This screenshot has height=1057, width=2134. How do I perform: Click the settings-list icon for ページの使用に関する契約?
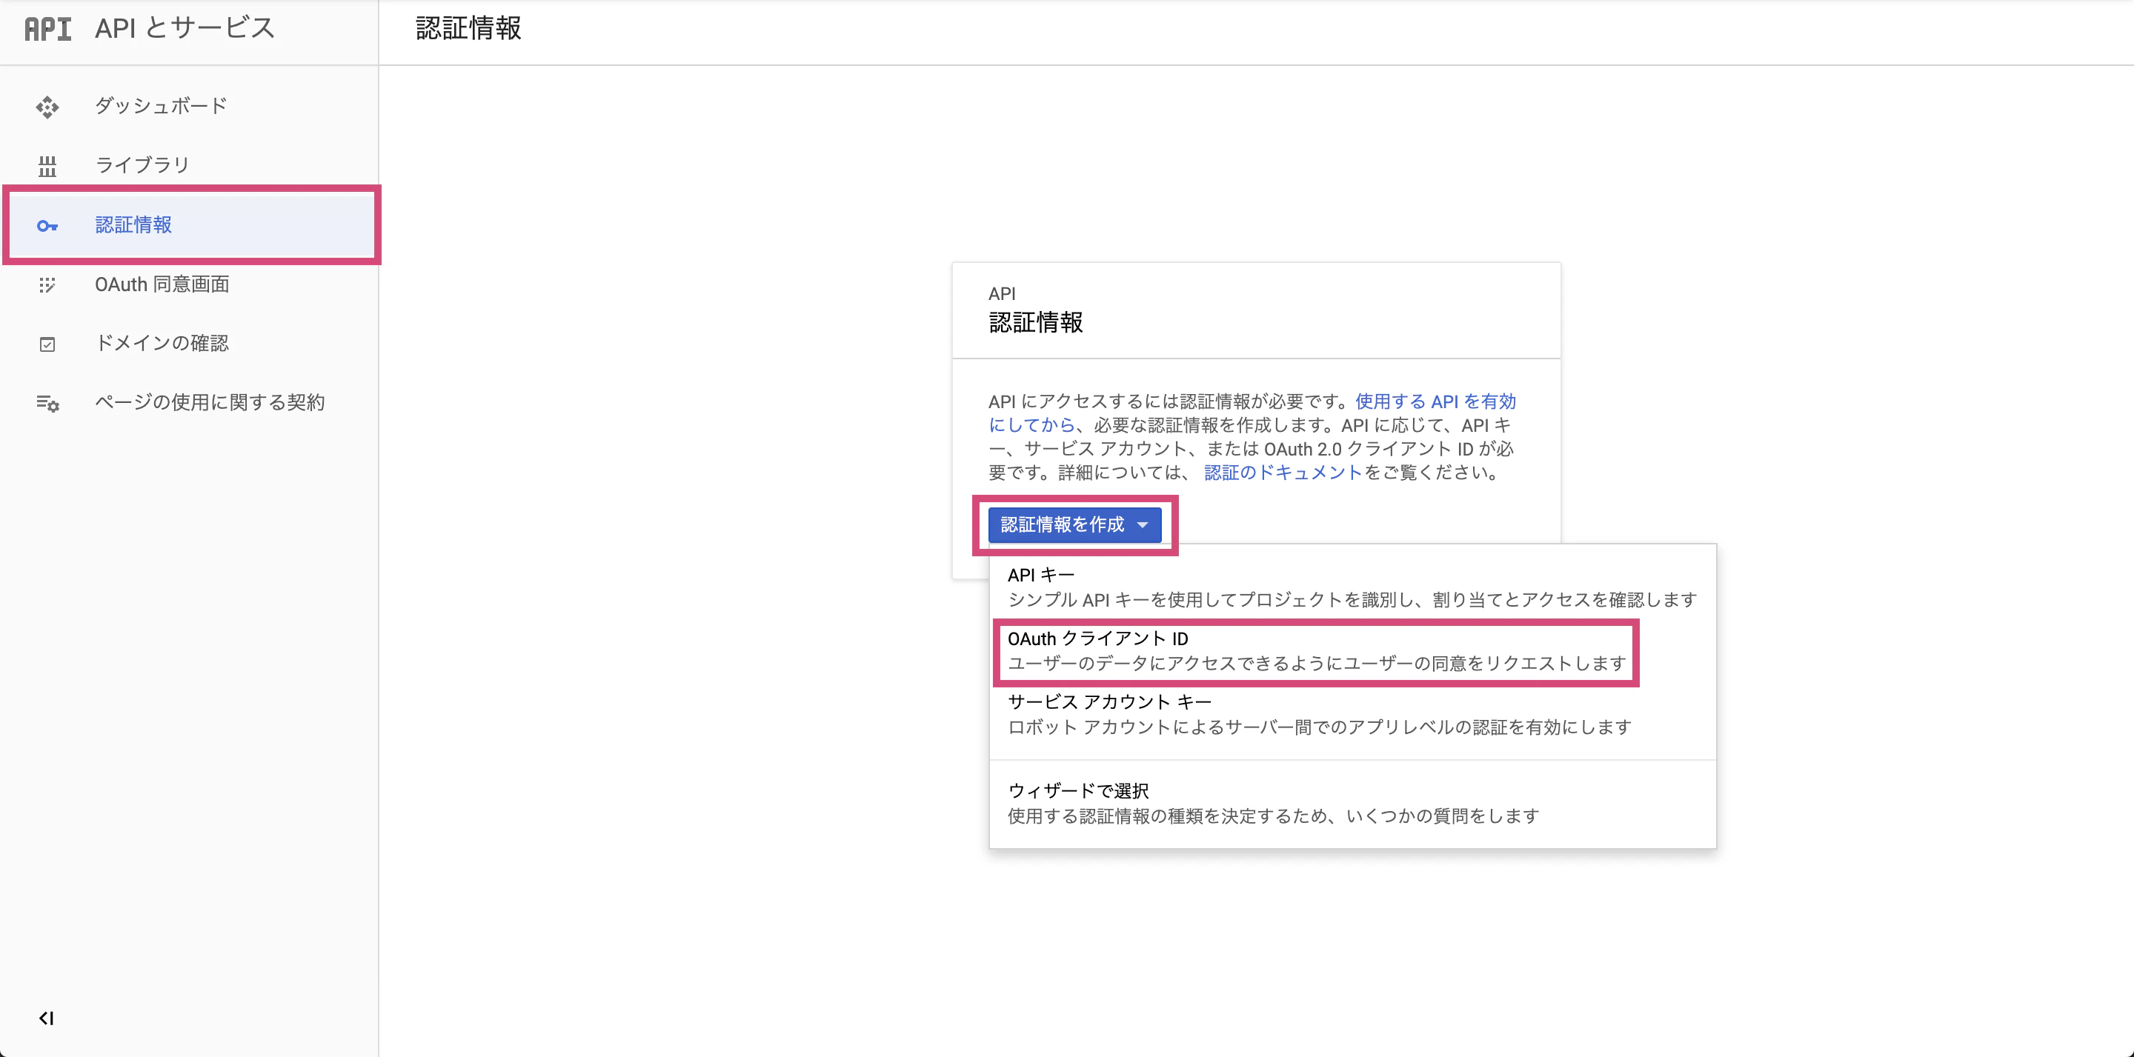pyautogui.click(x=47, y=404)
